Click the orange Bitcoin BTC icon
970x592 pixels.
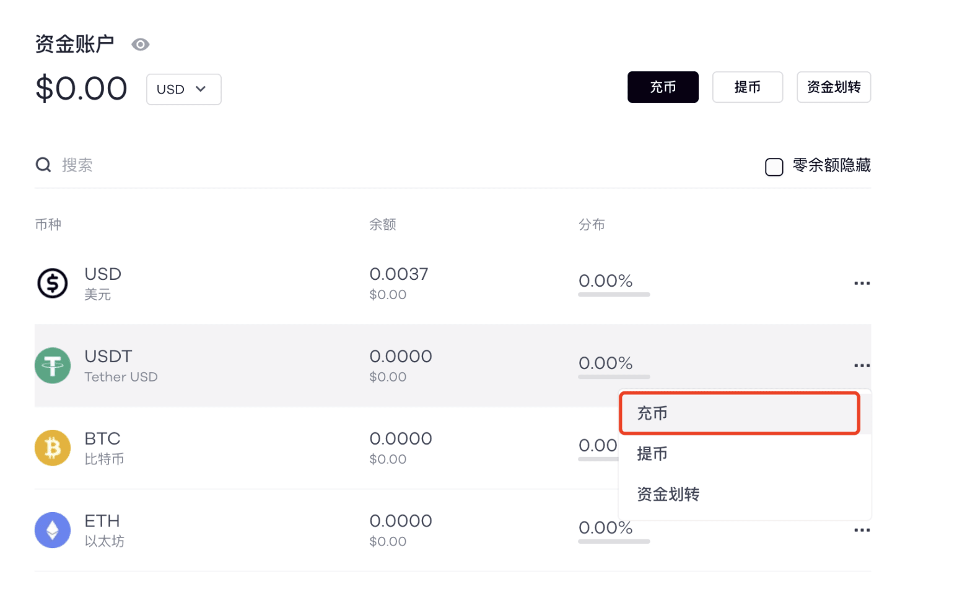pos(53,448)
